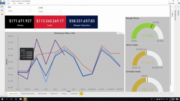Open the Windows Start menu
This screenshot has height=101, width=180.
coord(2,99)
